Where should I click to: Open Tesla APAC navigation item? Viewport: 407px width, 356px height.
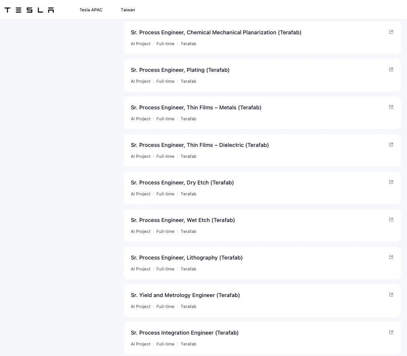(91, 10)
